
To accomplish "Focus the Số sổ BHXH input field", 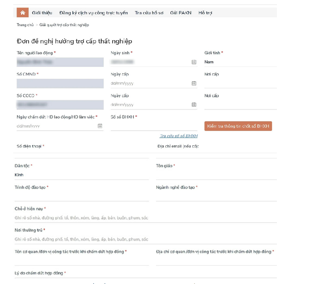I will pyautogui.click(x=154, y=126).
